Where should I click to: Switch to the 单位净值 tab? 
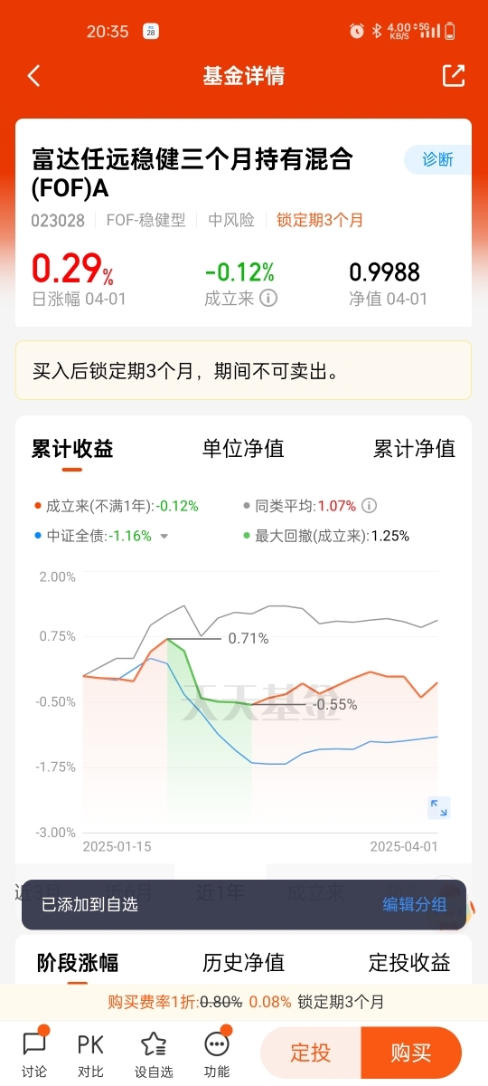pyautogui.click(x=243, y=448)
